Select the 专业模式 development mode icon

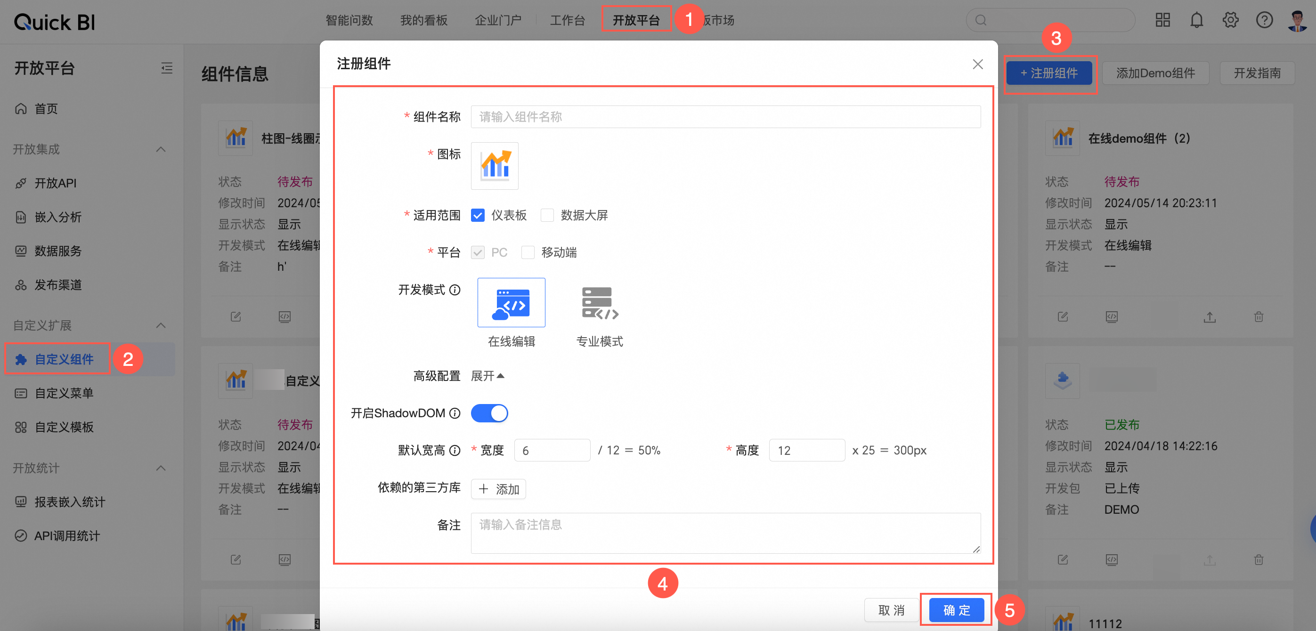(599, 302)
